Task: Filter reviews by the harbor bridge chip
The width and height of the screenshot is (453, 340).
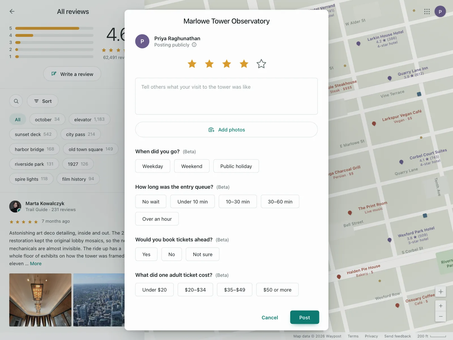Action: click(35, 149)
